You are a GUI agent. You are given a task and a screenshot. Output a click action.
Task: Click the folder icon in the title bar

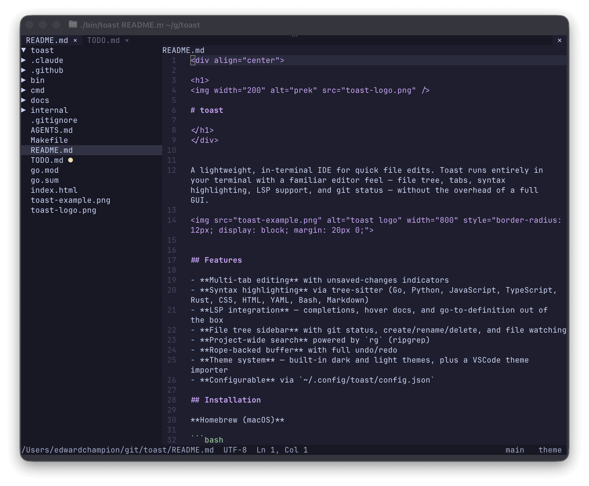pos(73,24)
